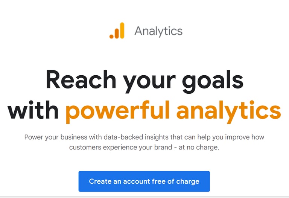The image size is (289, 198).
Task: Click the orange dot in the Analytics logo
Action: point(111,37)
